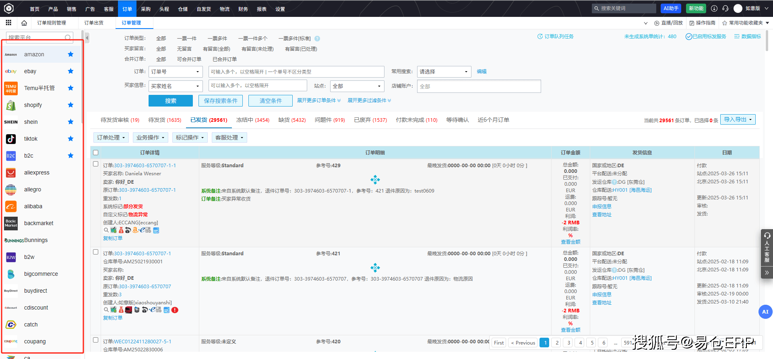
Task: Click the blue 搜索 button
Action: point(171,101)
